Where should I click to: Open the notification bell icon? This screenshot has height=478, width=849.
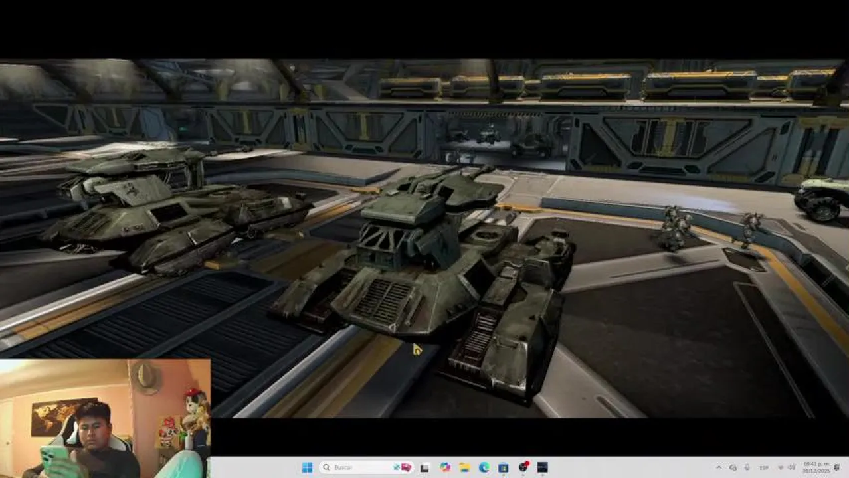[x=837, y=467]
